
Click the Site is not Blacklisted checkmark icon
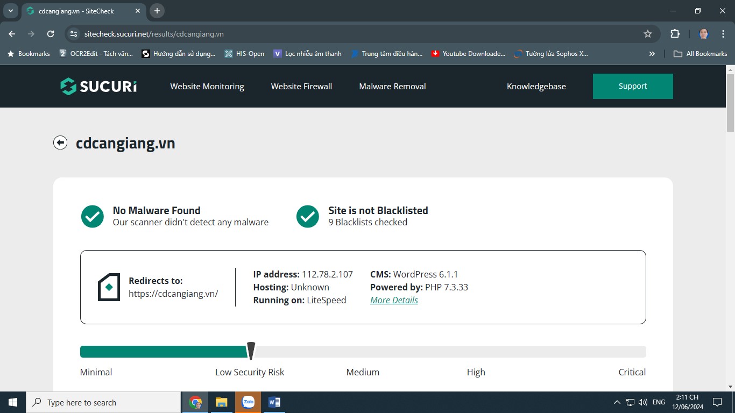(x=308, y=216)
